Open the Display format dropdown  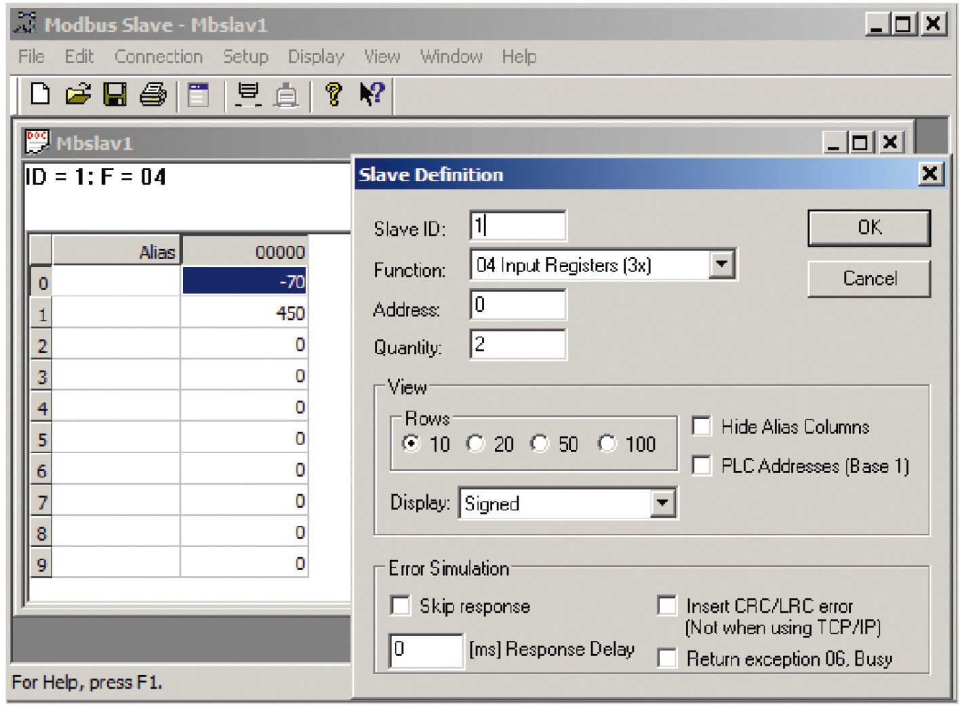[x=662, y=504]
